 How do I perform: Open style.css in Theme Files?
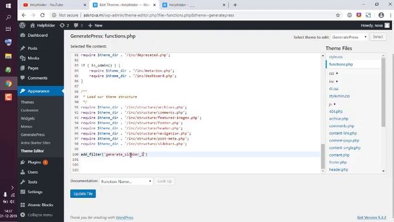(336, 57)
